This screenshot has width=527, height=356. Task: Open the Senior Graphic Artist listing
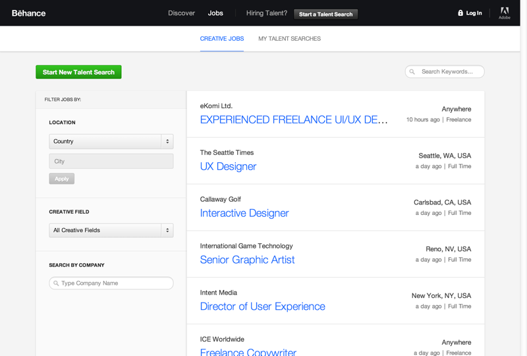point(248,260)
